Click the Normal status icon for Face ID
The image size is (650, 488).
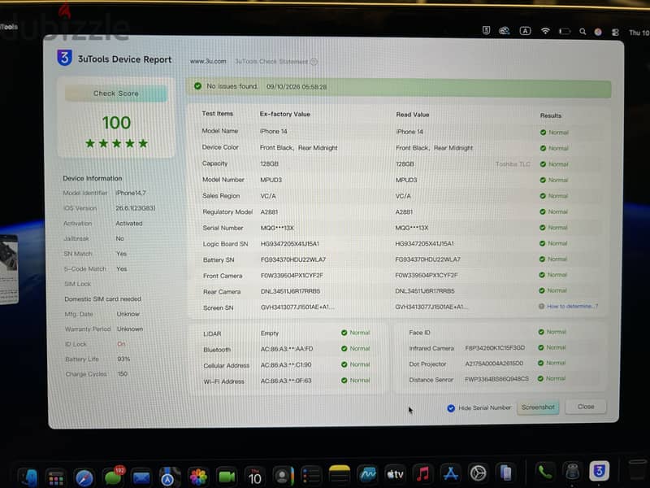tap(541, 332)
